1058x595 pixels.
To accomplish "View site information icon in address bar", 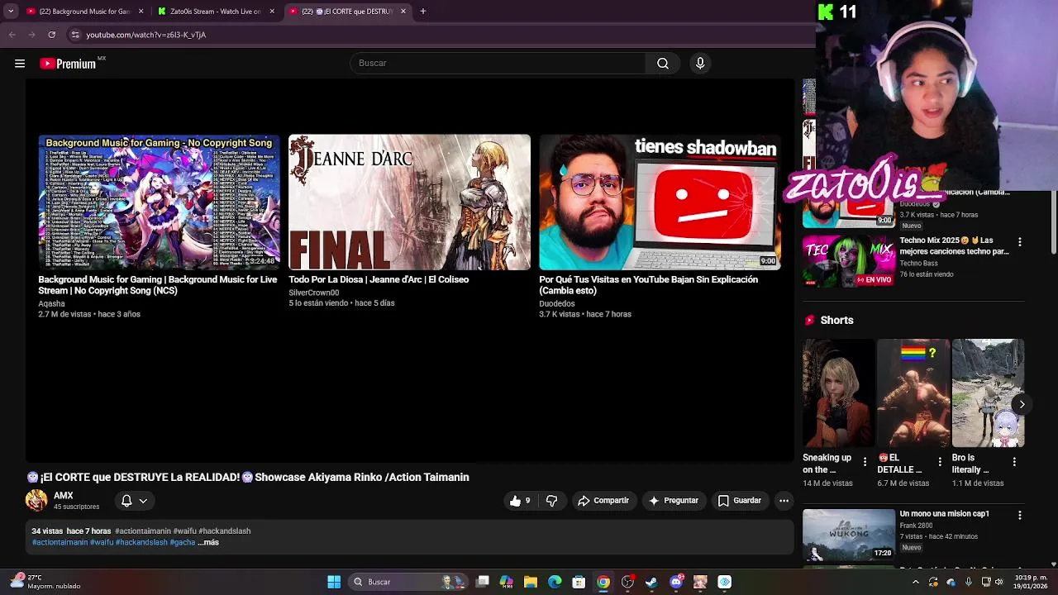I will point(75,35).
